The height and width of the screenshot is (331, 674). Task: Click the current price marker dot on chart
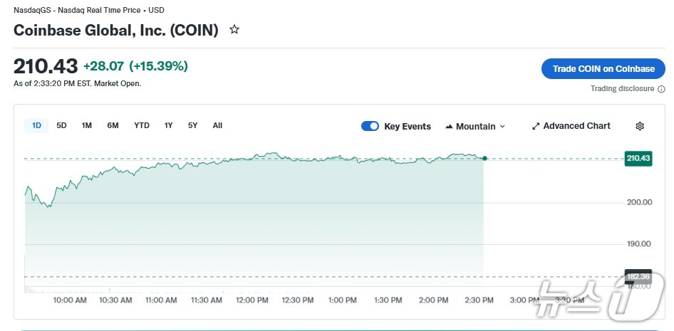[x=484, y=158]
